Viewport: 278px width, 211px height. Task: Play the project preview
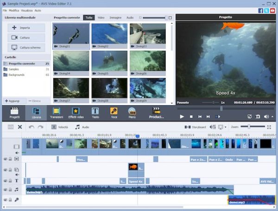click(x=182, y=117)
